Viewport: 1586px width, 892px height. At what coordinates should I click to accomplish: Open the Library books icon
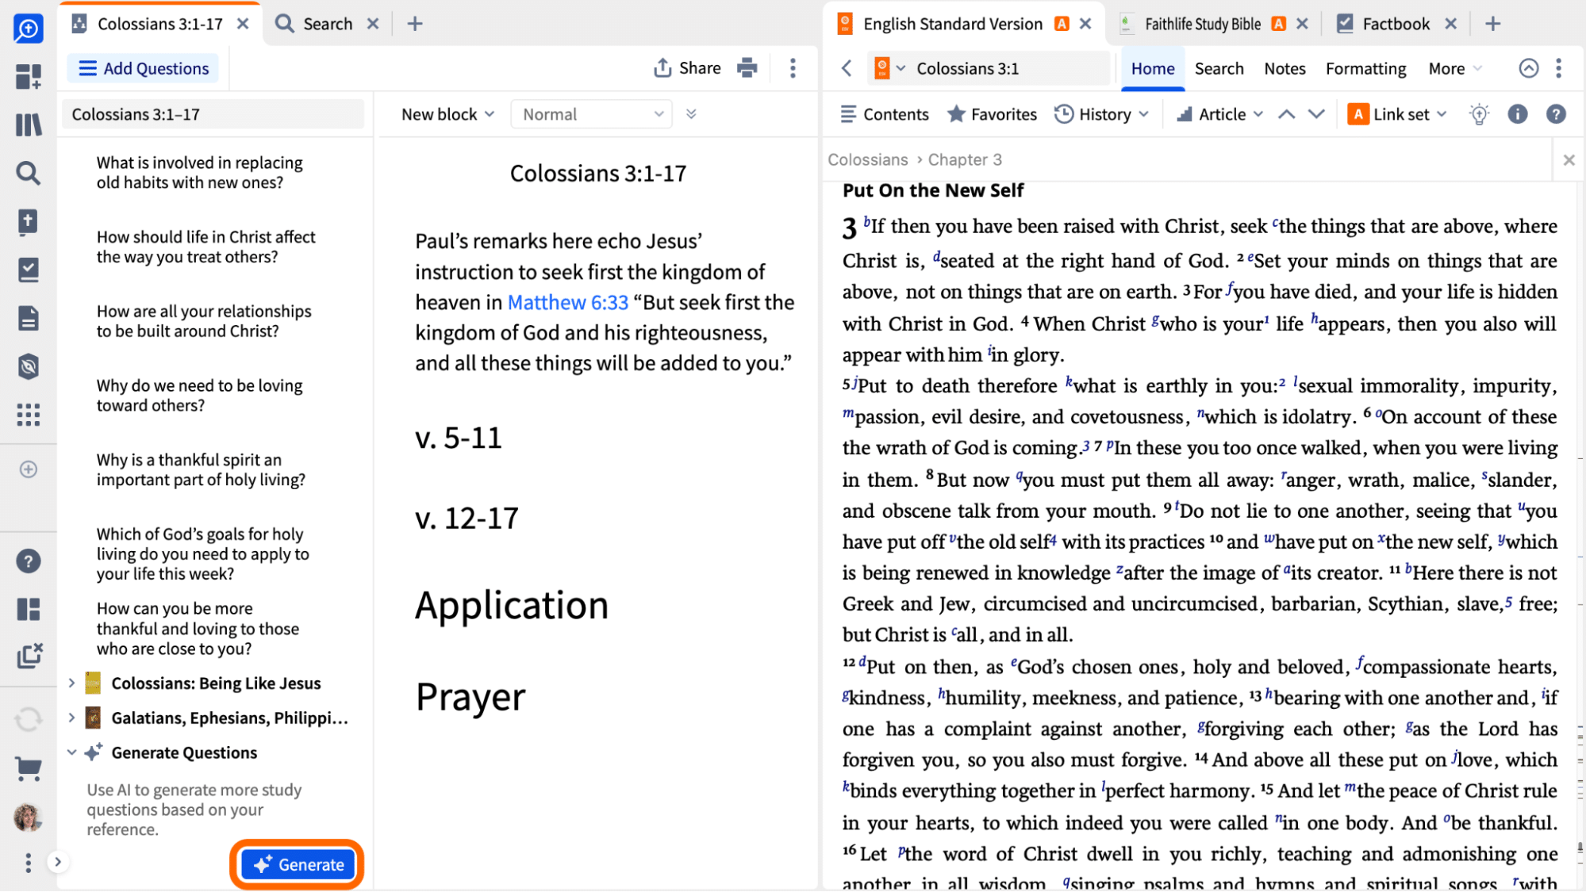[x=28, y=124]
